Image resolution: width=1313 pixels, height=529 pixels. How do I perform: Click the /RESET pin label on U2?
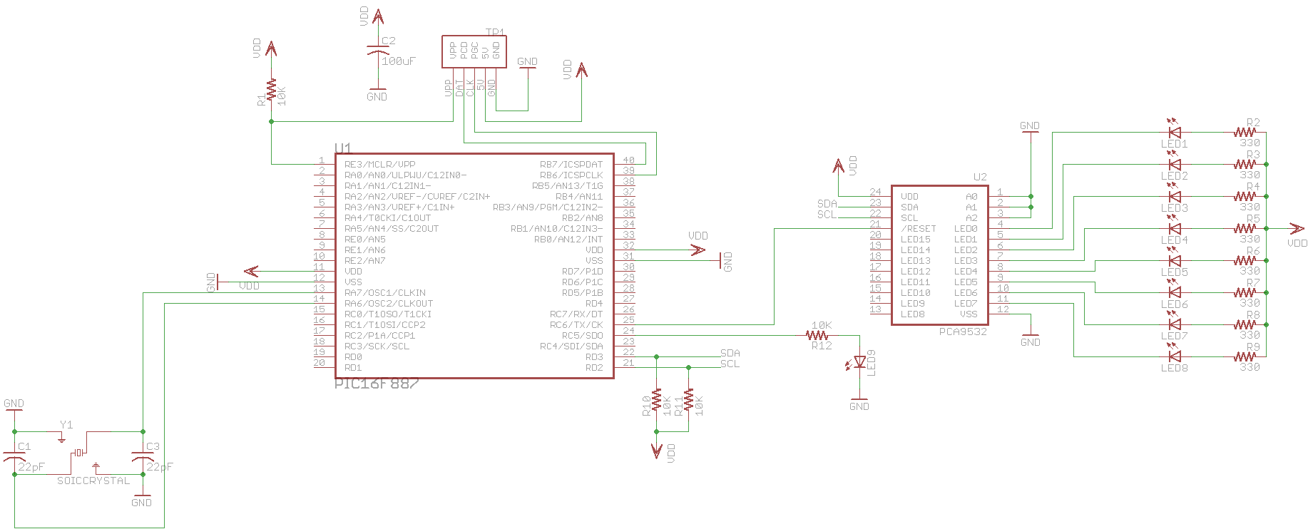coord(918,229)
